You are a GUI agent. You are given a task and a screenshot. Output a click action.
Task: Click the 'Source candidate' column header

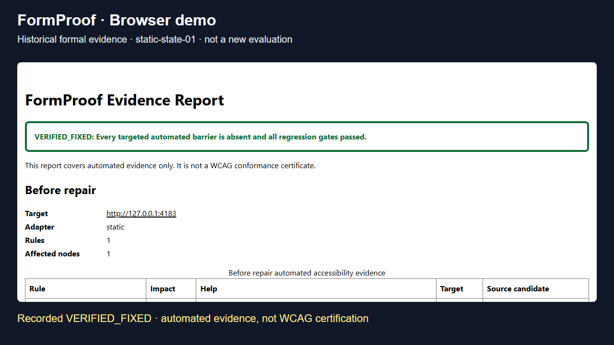[536, 289]
